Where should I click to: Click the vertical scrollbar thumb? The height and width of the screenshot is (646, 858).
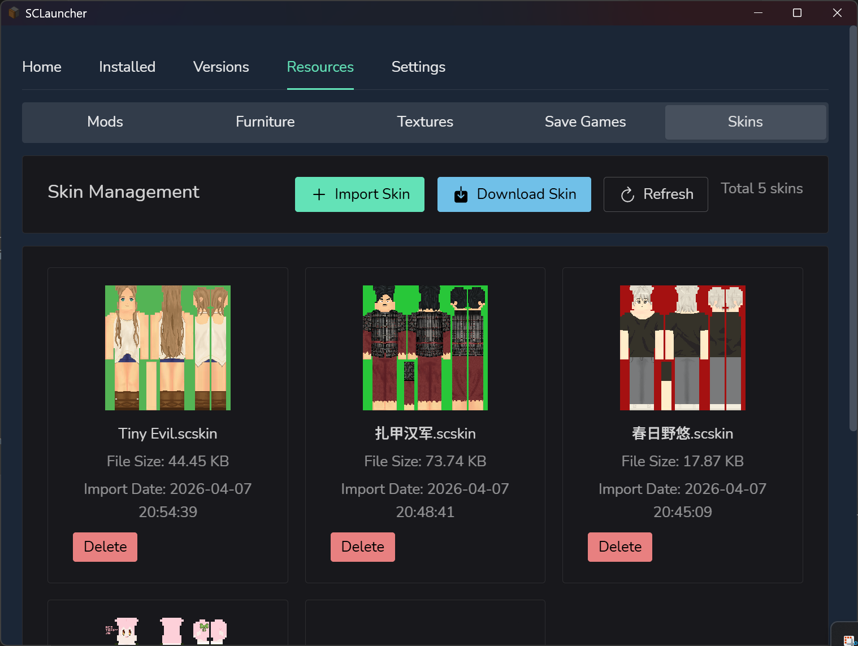click(853, 228)
